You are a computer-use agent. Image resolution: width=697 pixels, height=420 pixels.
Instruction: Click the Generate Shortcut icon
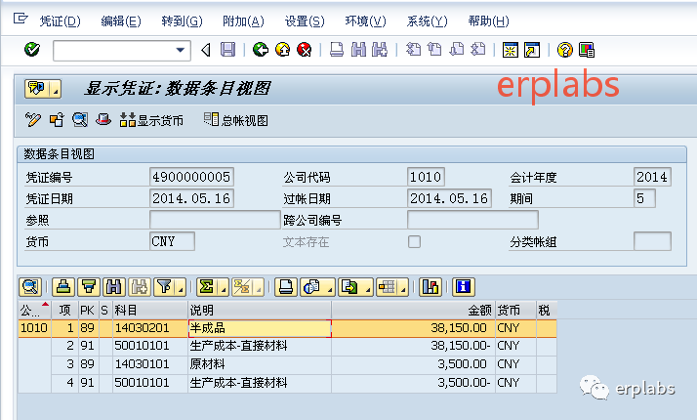532,50
